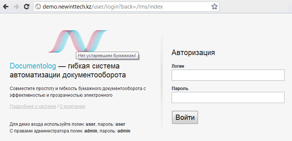Reload the page with refresh icon
The width and height of the screenshot is (292, 141).
pos(27,7)
